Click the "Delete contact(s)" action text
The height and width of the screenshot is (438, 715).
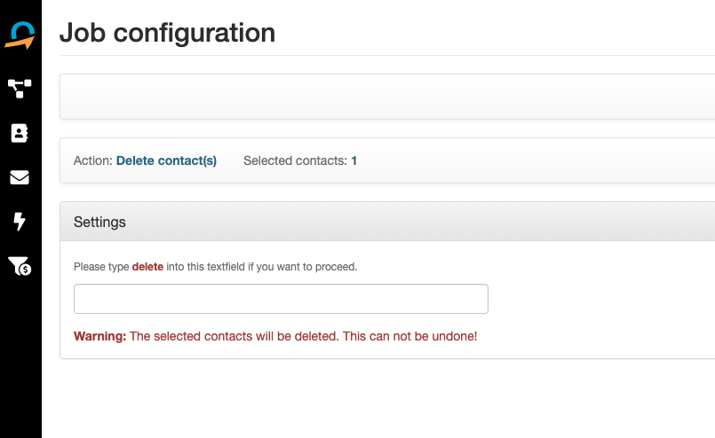(x=166, y=160)
